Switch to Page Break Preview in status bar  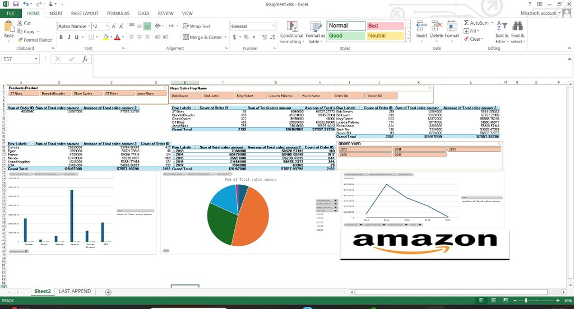[506, 300]
